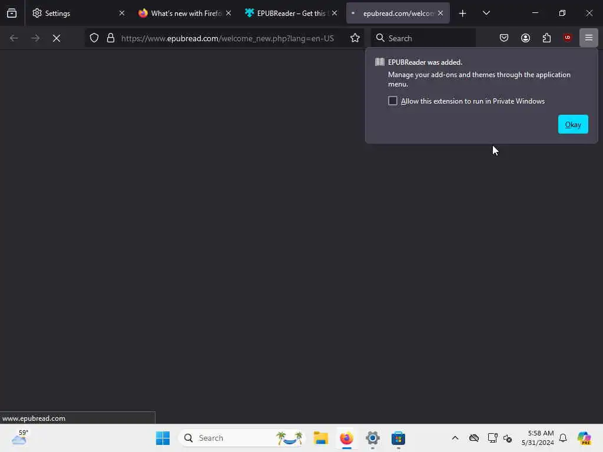Viewport: 603px width, 452px height.
Task: Open the Firefox account menu
Action: pos(525,38)
